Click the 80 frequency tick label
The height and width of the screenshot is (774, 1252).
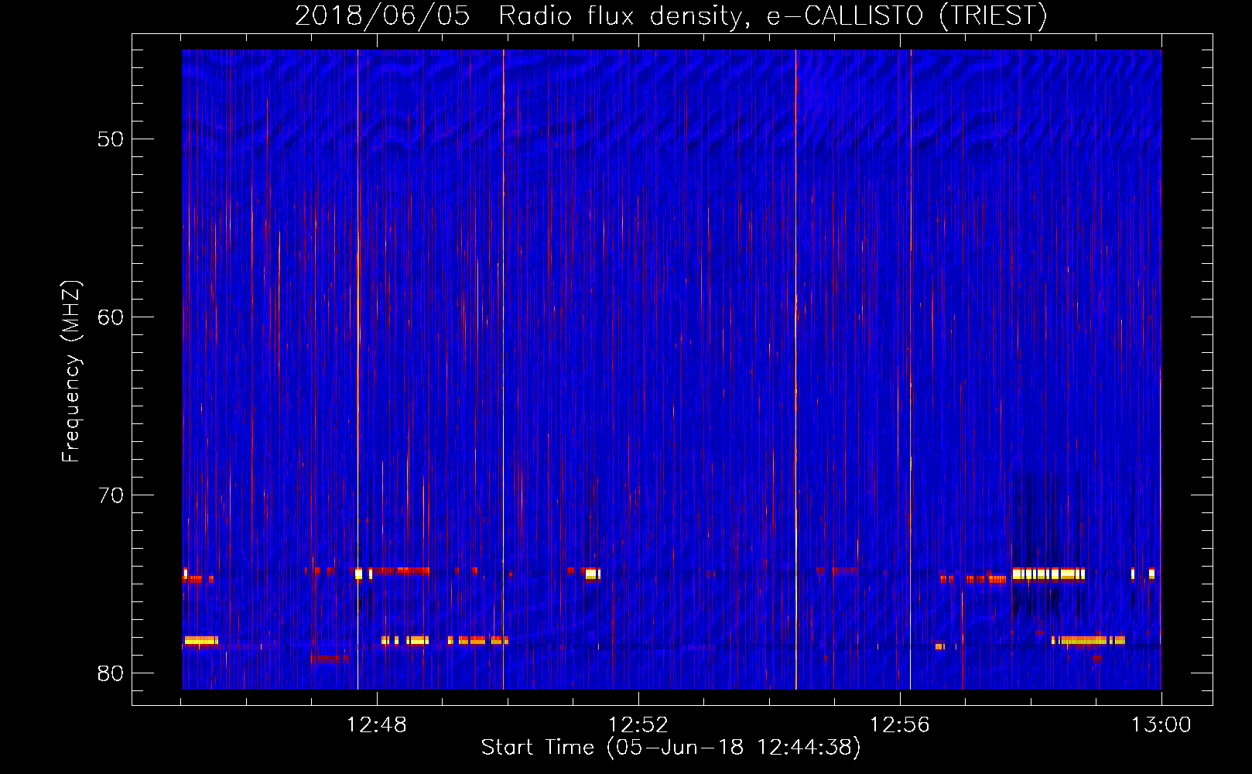point(111,673)
